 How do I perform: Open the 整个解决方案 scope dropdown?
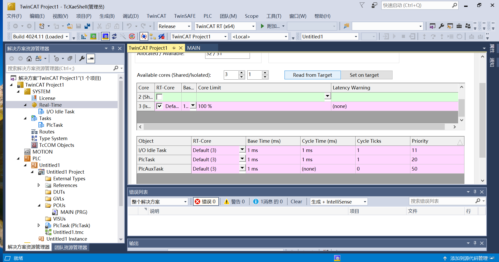pyautogui.click(x=185, y=202)
